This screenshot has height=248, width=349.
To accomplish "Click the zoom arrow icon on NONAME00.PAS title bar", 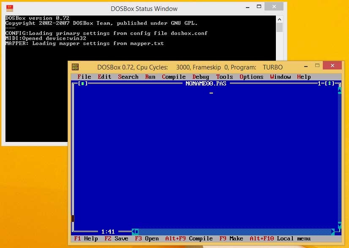I will pyautogui.click(x=330, y=84).
